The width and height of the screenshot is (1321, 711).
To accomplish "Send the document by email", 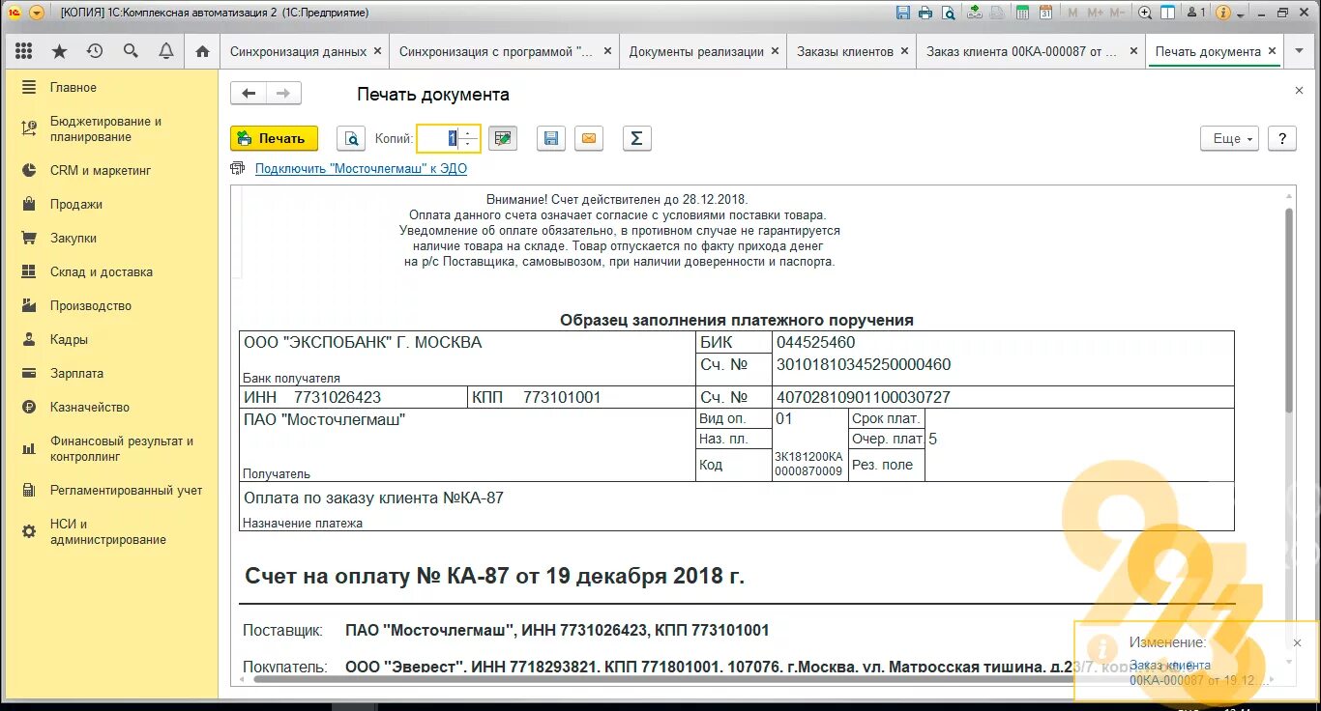I will click(589, 138).
